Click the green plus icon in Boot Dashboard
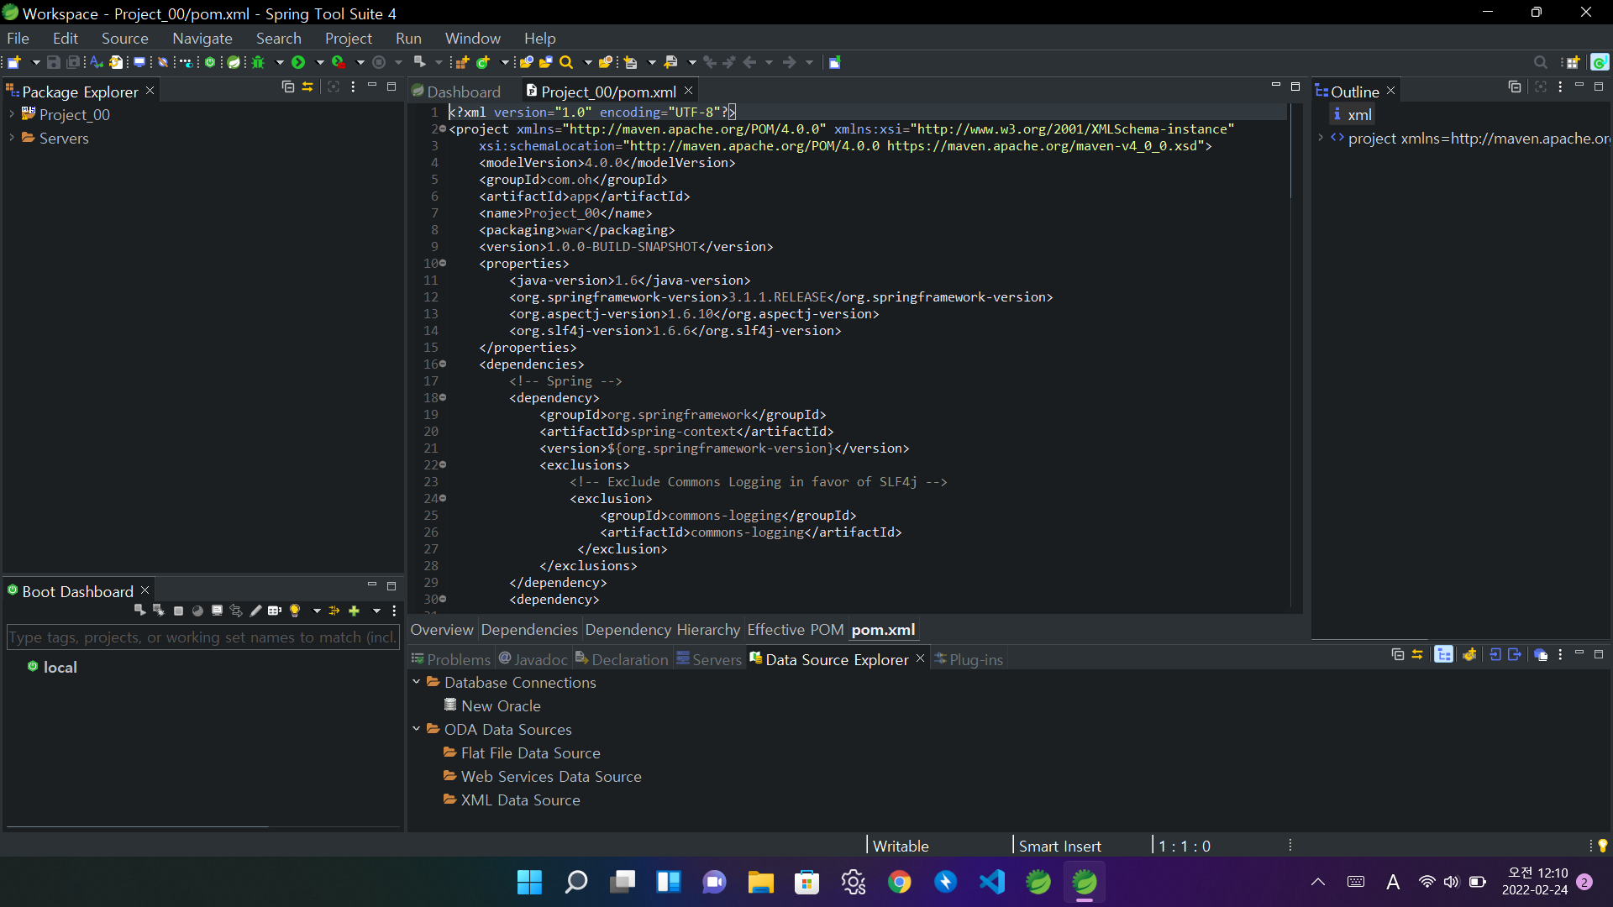Screen dimensions: 1613x907 pos(354,611)
